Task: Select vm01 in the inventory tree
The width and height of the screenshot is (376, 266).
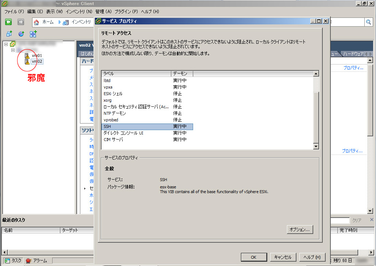Action: coord(37,55)
